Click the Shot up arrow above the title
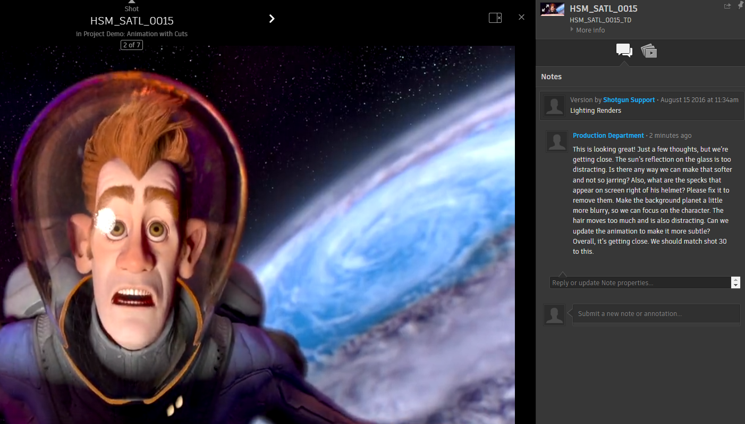 pyautogui.click(x=132, y=2)
